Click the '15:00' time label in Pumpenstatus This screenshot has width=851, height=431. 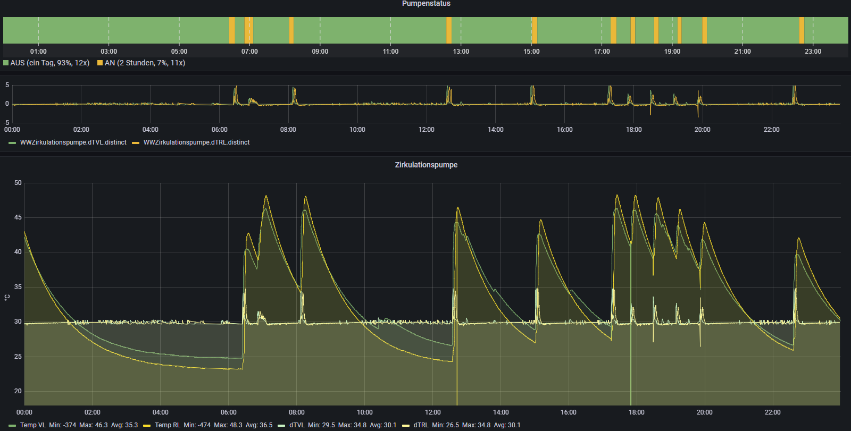coord(531,52)
